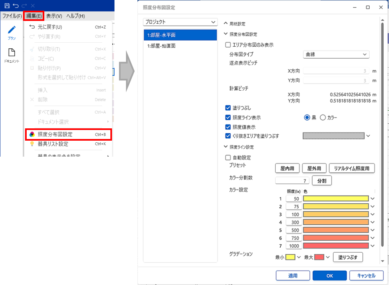Collapse the 照度ライン設定 section
The height and width of the screenshot is (285, 389).
coord(226,147)
